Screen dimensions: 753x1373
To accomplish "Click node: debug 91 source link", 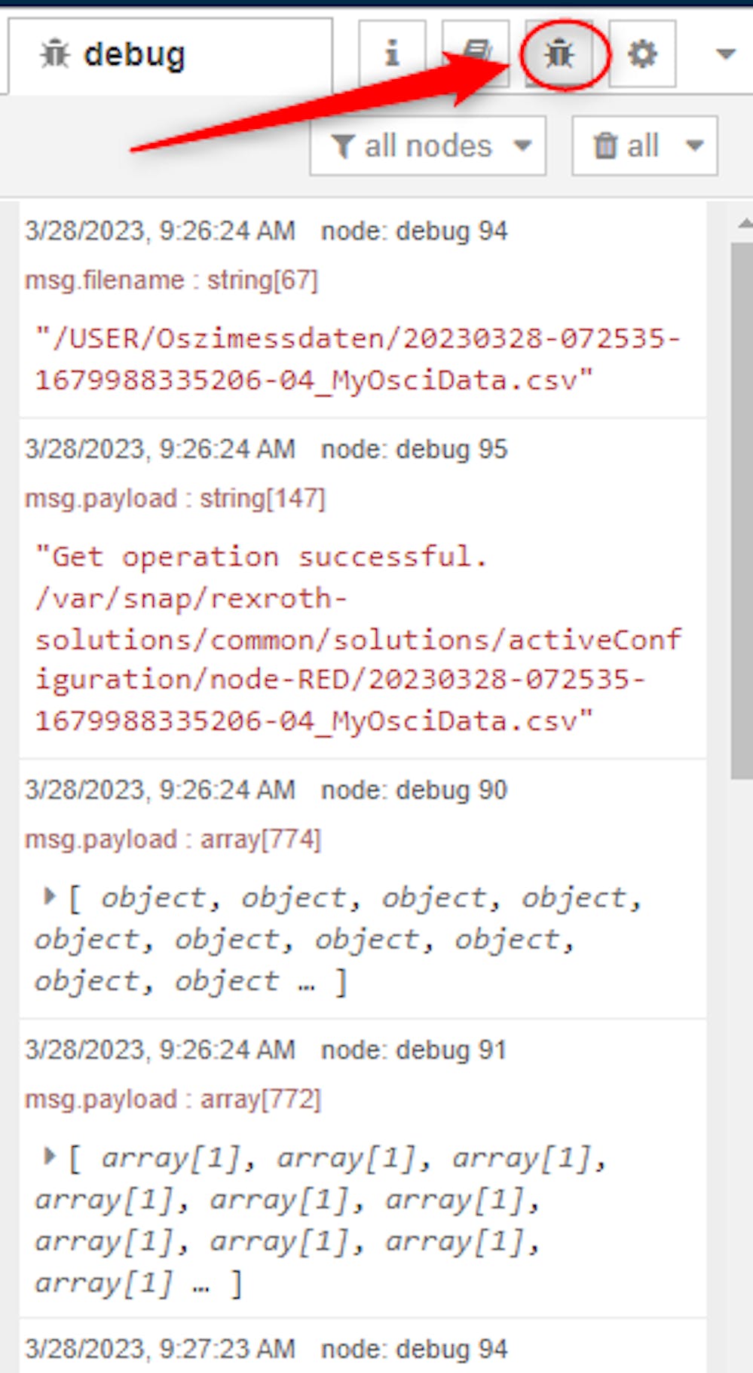I will 413,1050.
